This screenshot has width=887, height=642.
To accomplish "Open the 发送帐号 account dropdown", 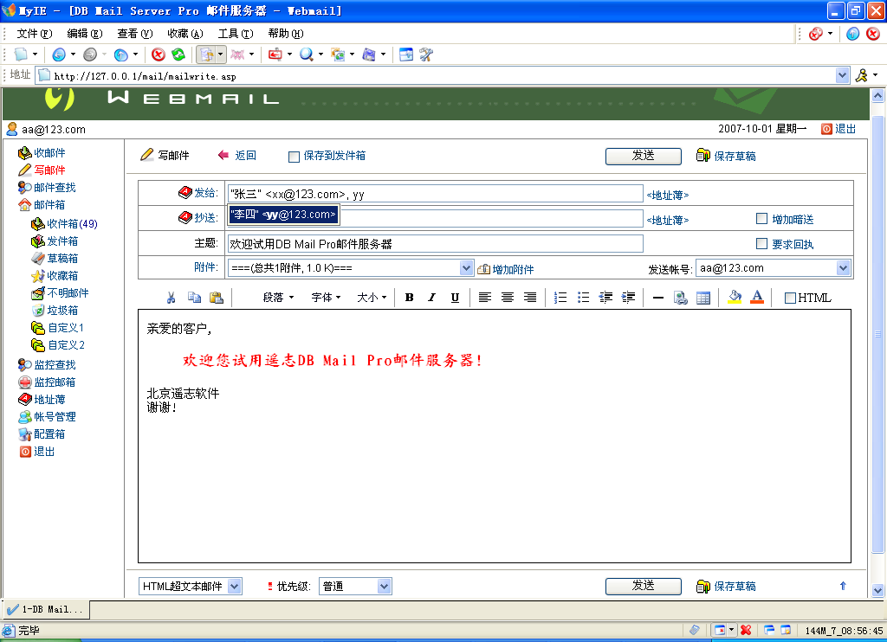I will pyautogui.click(x=843, y=268).
